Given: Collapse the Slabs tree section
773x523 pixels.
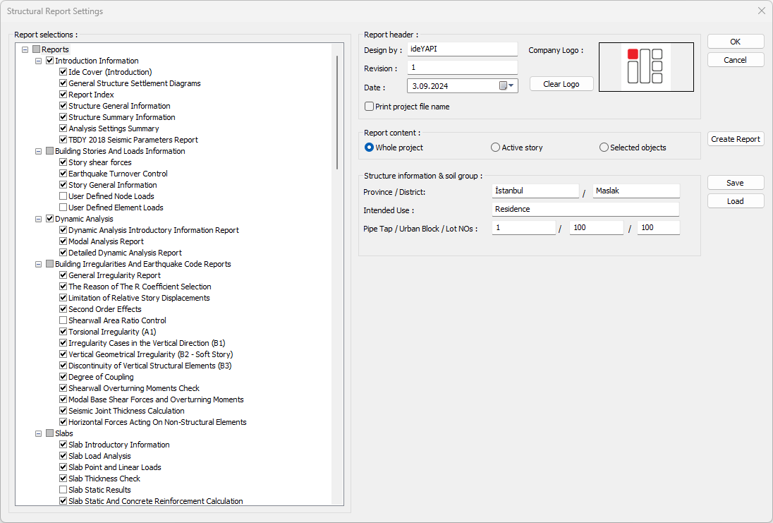Looking at the screenshot, I should pyautogui.click(x=39, y=433).
